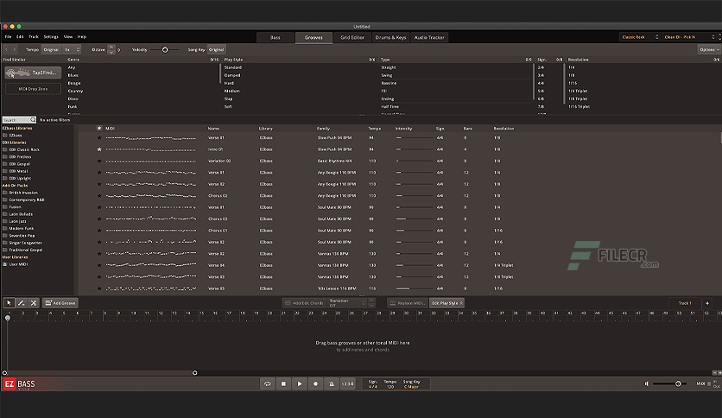
Task: Open the tempo multiplier 1x dropdown
Action: [x=72, y=49]
